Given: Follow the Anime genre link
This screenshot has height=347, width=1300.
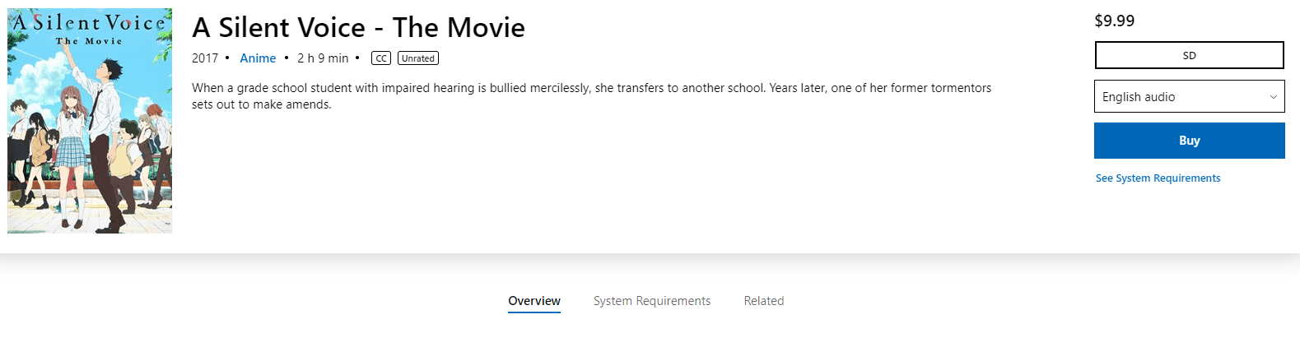Looking at the screenshot, I should pos(258,58).
